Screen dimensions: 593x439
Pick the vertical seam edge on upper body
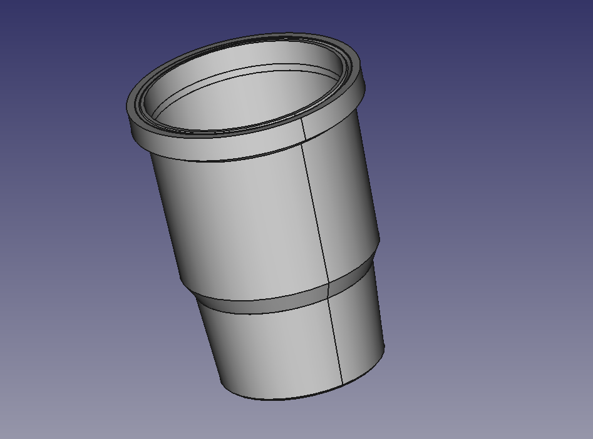(316, 213)
